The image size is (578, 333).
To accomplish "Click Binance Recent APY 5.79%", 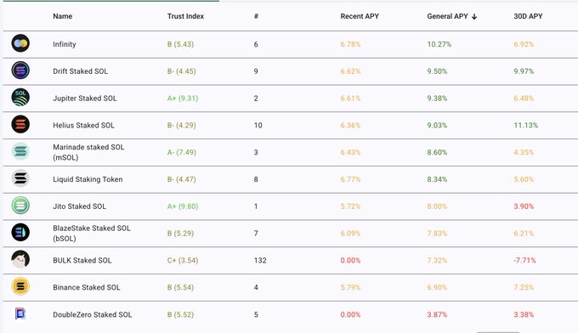I will (350, 287).
